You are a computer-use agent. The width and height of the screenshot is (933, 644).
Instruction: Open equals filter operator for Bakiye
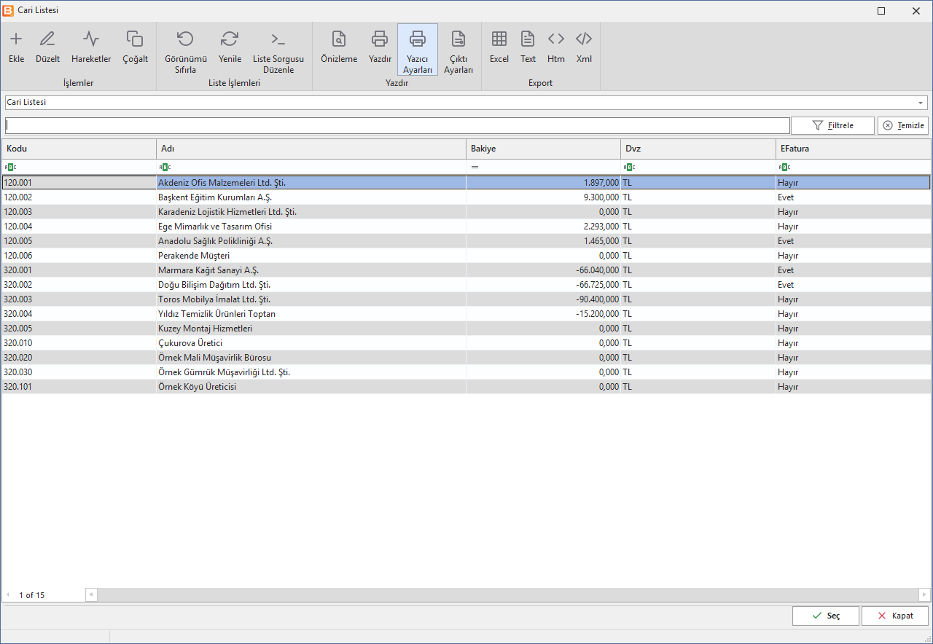(x=475, y=168)
